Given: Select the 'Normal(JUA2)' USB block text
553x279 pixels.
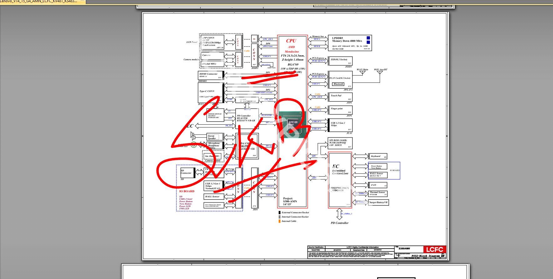Looking at the screenshot, I should tap(213, 189).
